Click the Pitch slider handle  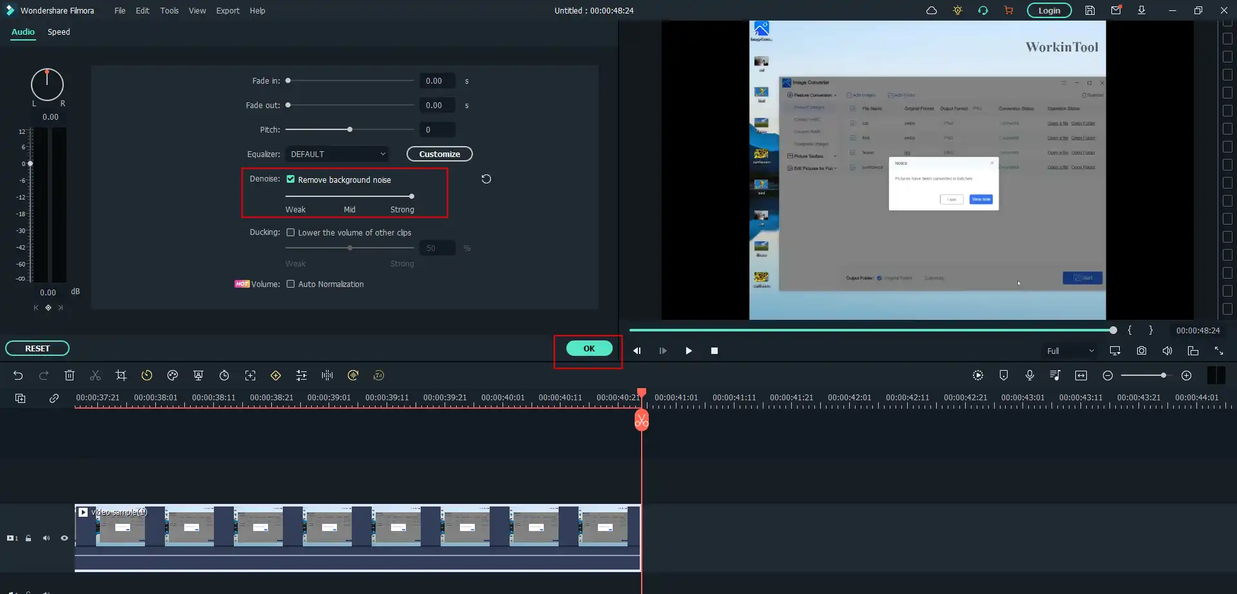point(350,129)
